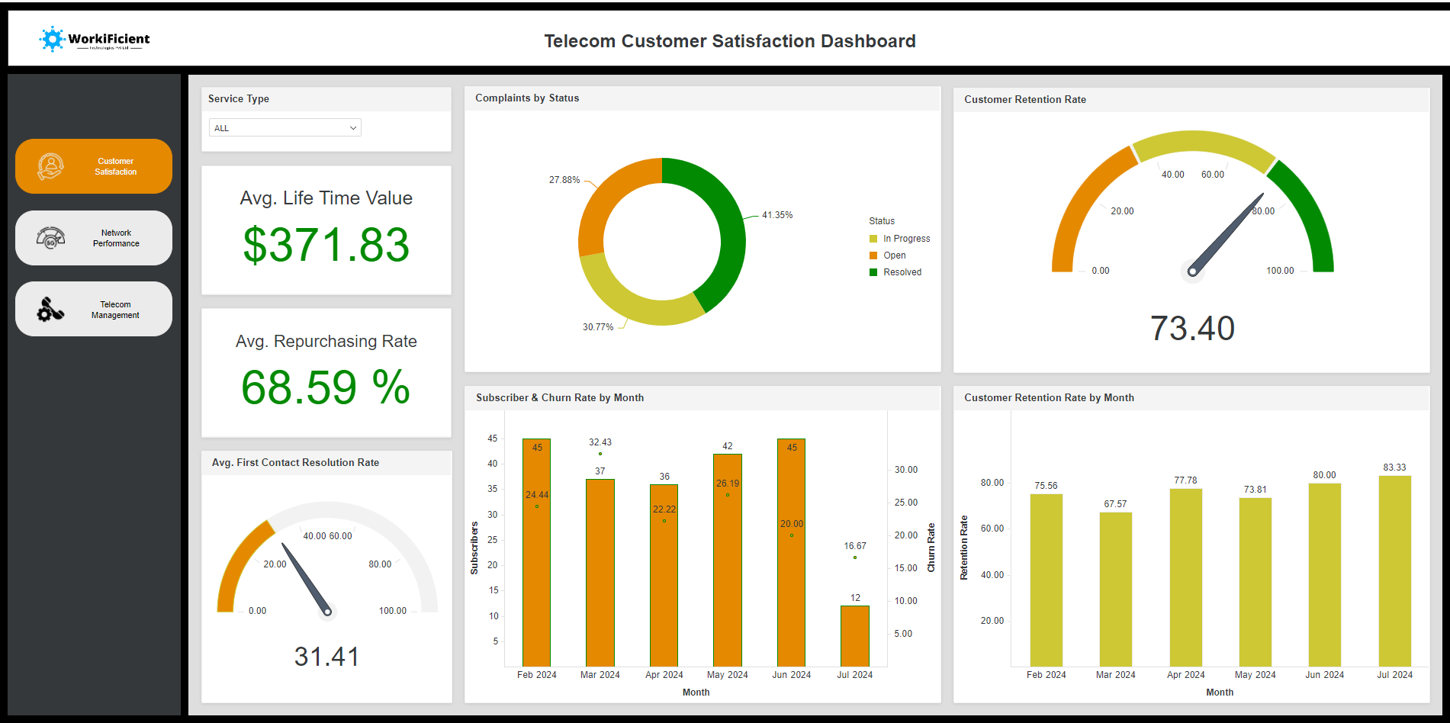Click the Jun 2024 subscriber bar
The image size is (1450, 723).
coord(791,553)
